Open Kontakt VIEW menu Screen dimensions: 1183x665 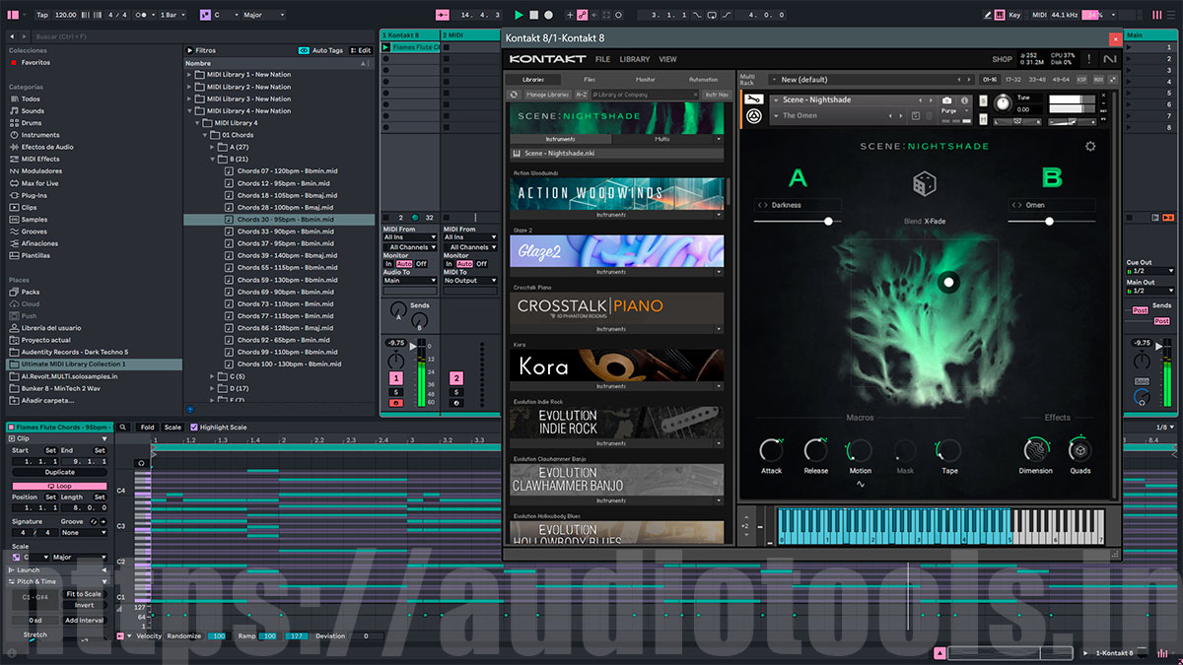click(x=668, y=59)
